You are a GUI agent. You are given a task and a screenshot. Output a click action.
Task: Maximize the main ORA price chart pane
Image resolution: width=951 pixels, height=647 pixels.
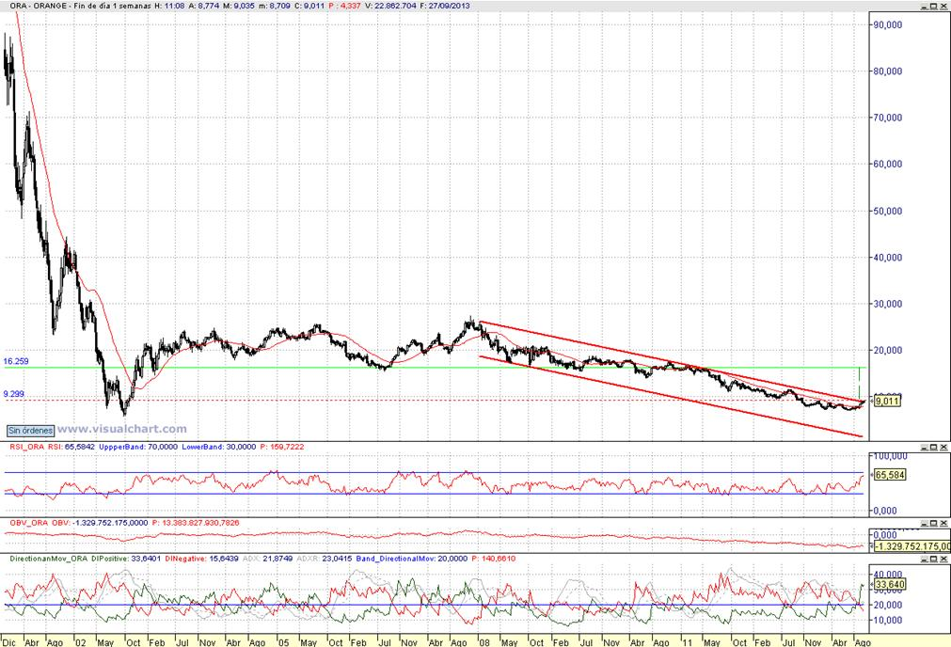coord(934,6)
